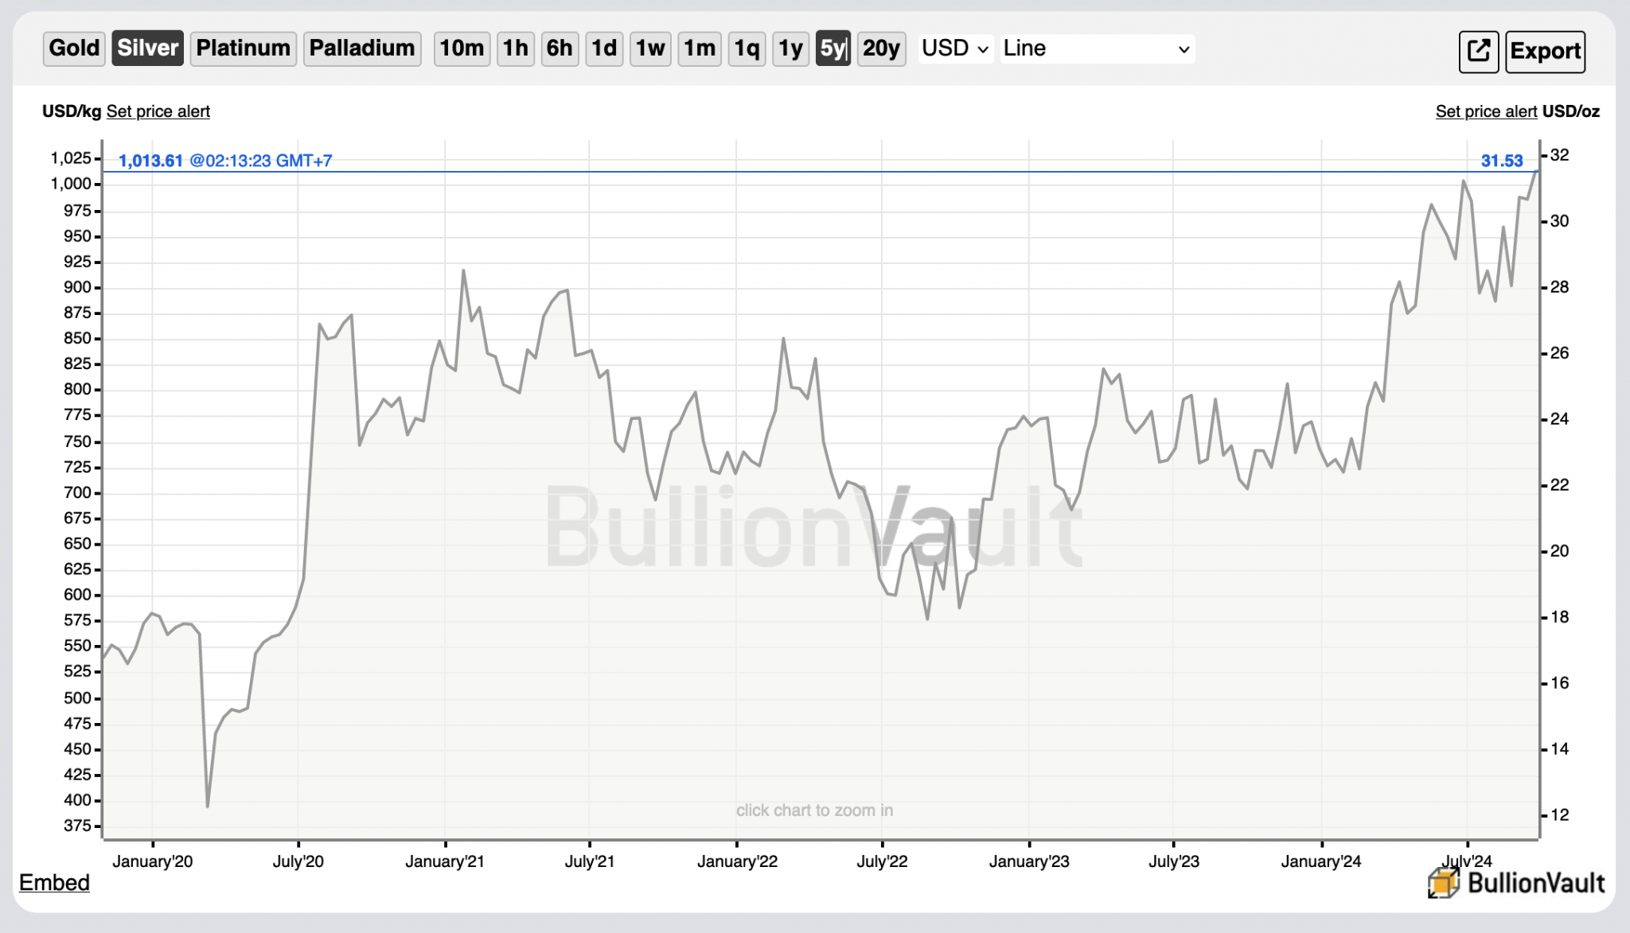Image resolution: width=1630 pixels, height=933 pixels.
Task: Click the BullionVault logo at bottom right
Action: point(1517,882)
